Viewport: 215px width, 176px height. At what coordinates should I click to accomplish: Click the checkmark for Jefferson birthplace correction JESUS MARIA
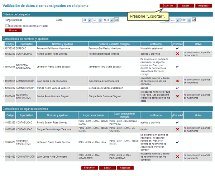pos(177,142)
